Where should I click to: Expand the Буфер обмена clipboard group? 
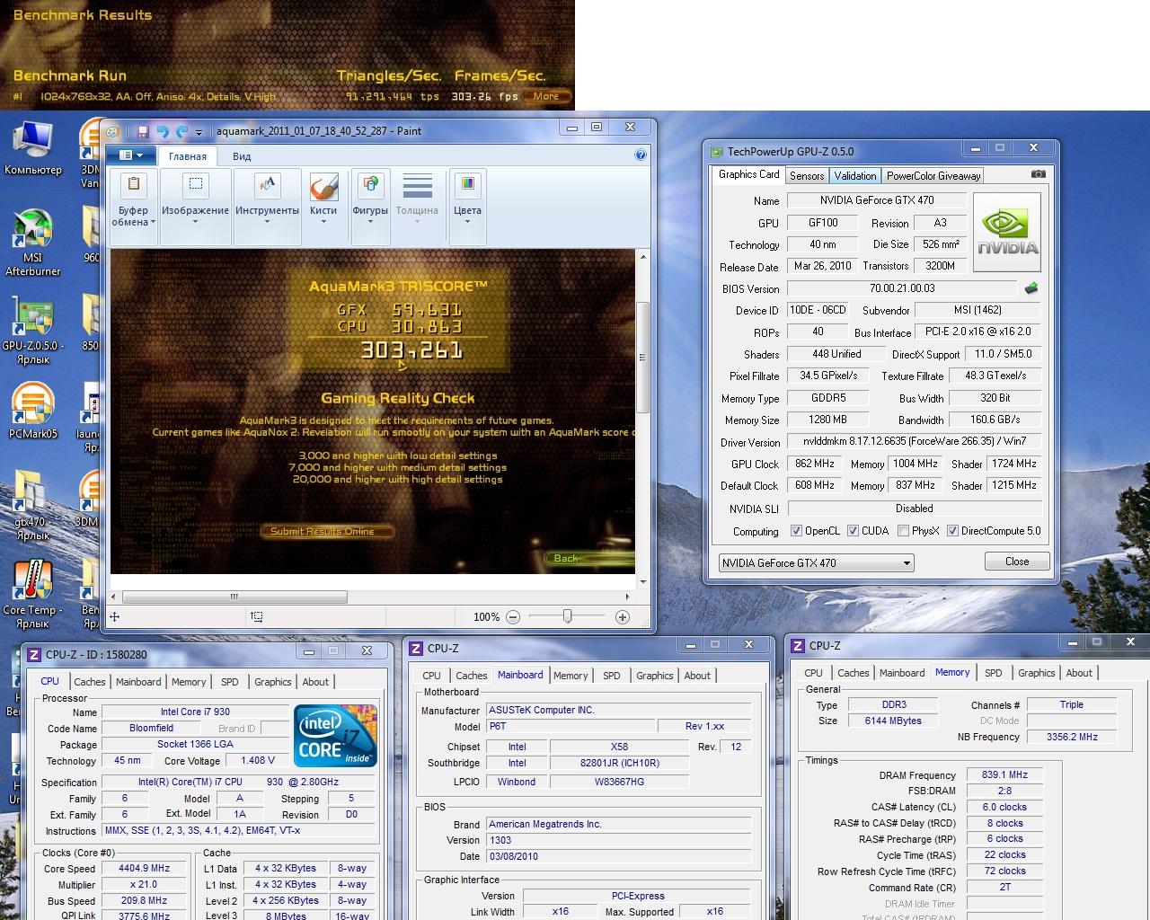click(134, 207)
